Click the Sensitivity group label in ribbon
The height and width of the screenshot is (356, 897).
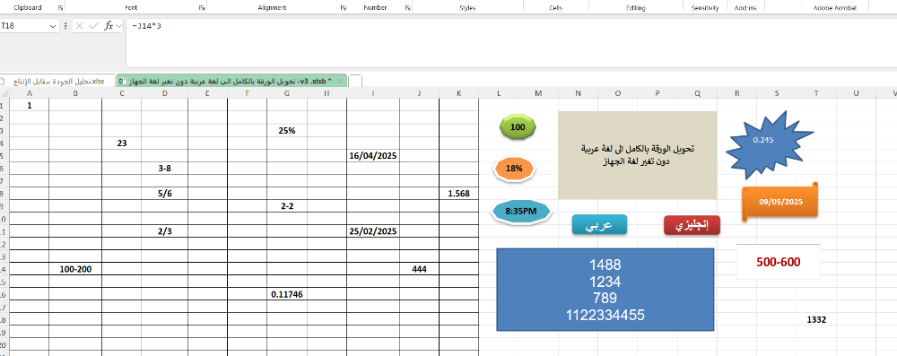click(x=705, y=8)
